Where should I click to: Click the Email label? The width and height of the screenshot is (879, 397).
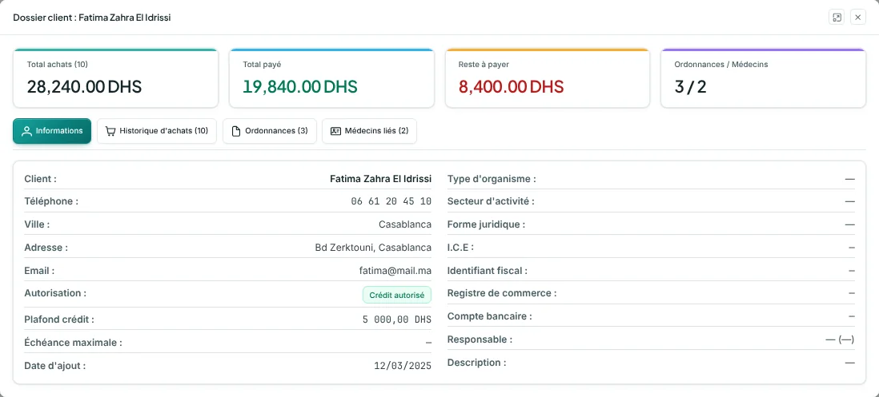click(39, 271)
